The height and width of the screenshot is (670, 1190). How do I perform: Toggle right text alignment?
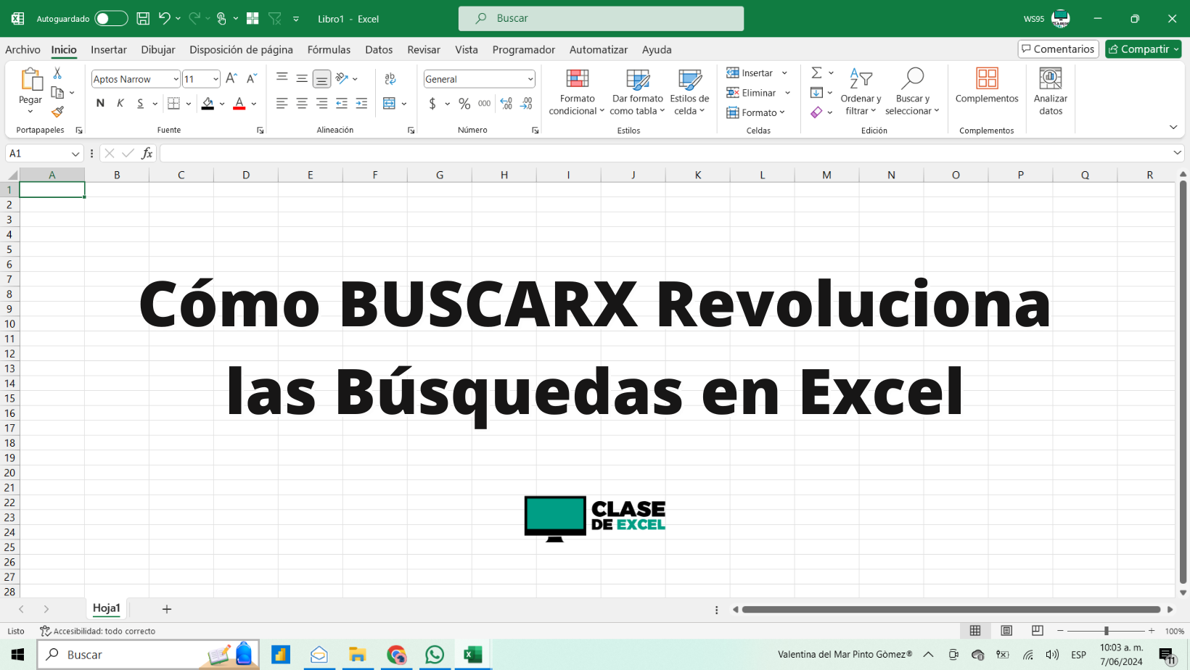(x=321, y=103)
